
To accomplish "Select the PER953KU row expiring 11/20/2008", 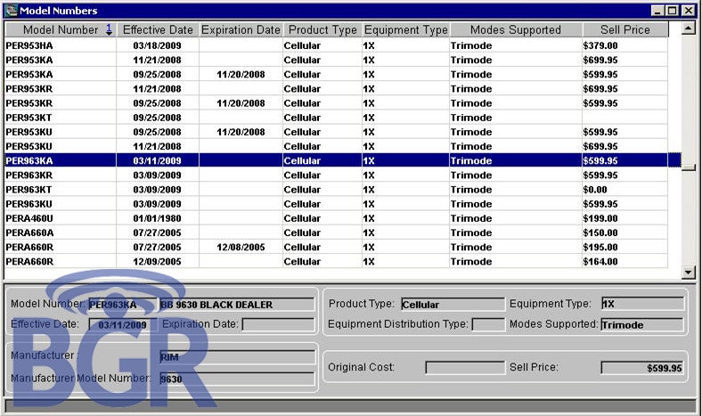I will [336, 132].
